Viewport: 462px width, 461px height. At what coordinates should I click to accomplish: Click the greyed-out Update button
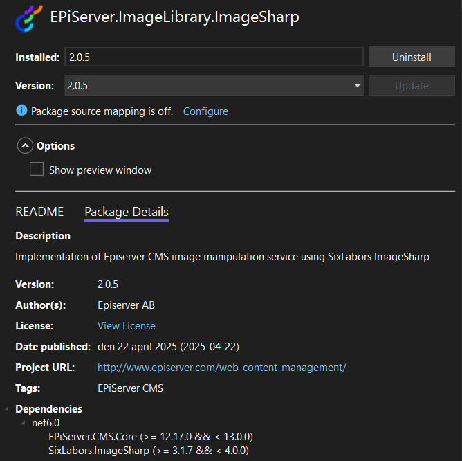pos(411,86)
